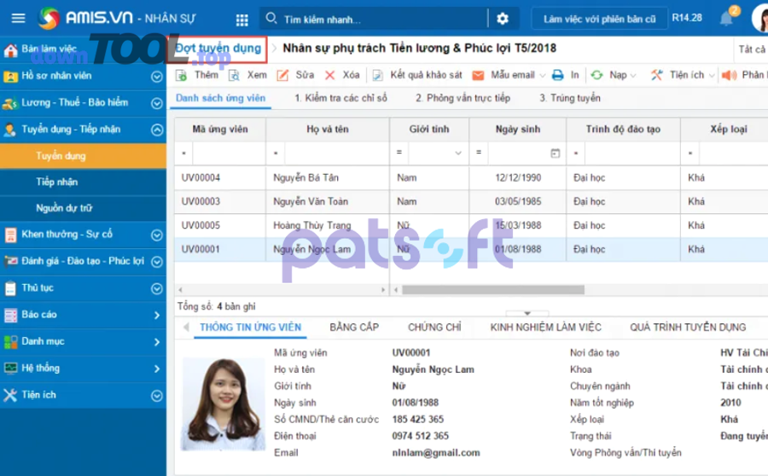Click the Hồ sơ nhân viên sidebar icon
Screen dimensions: 768x476
[x=10, y=77]
